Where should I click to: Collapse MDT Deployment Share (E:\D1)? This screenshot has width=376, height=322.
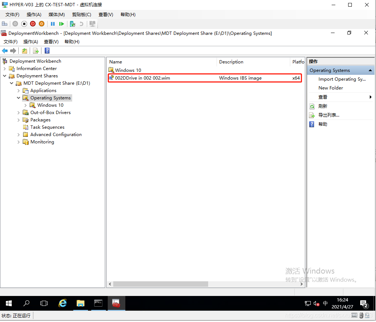click(11, 83)
